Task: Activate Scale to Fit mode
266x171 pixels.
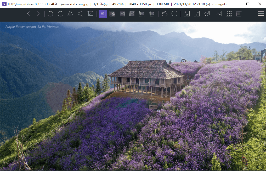Action: 142,14
